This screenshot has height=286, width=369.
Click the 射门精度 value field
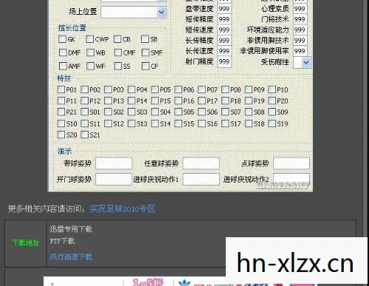[x=224, y=61]
